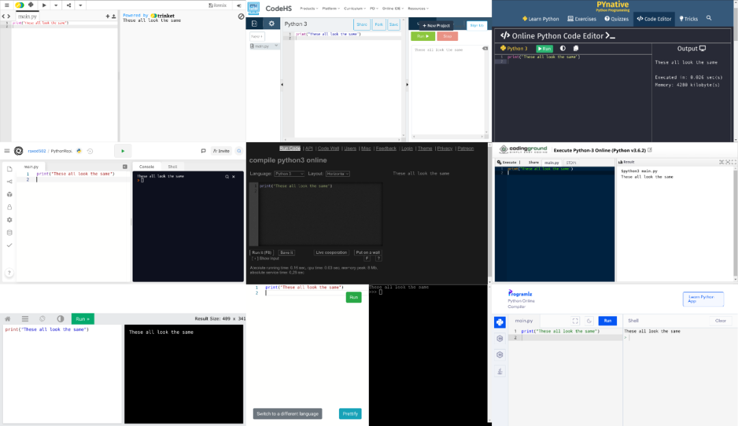Run the trinket code with play icon
This screenshot has height=426, width=738.
pos(44,5)
